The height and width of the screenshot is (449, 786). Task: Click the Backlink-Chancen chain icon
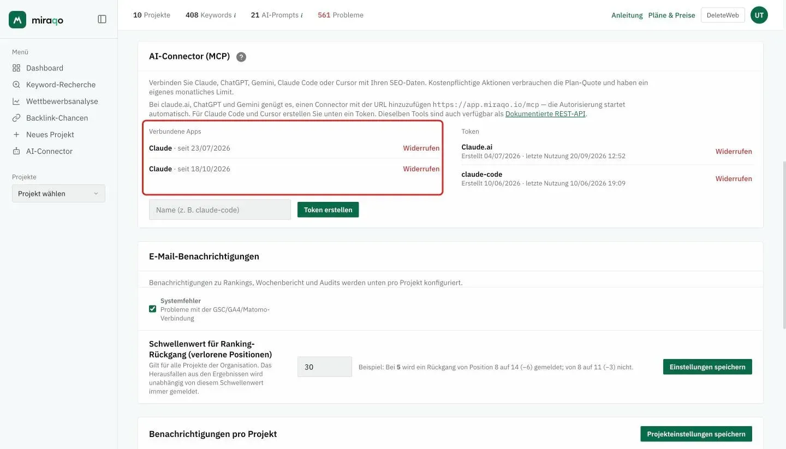[x=16, y=118]
